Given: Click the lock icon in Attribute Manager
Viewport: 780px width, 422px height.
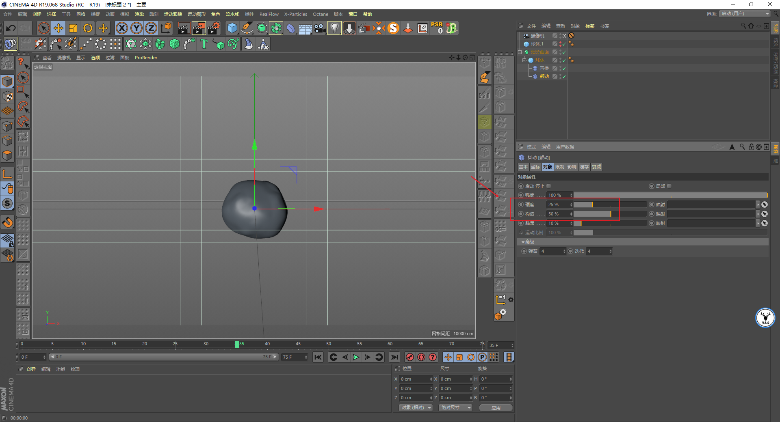Looking at the screenshot, I should click(751, 147).
